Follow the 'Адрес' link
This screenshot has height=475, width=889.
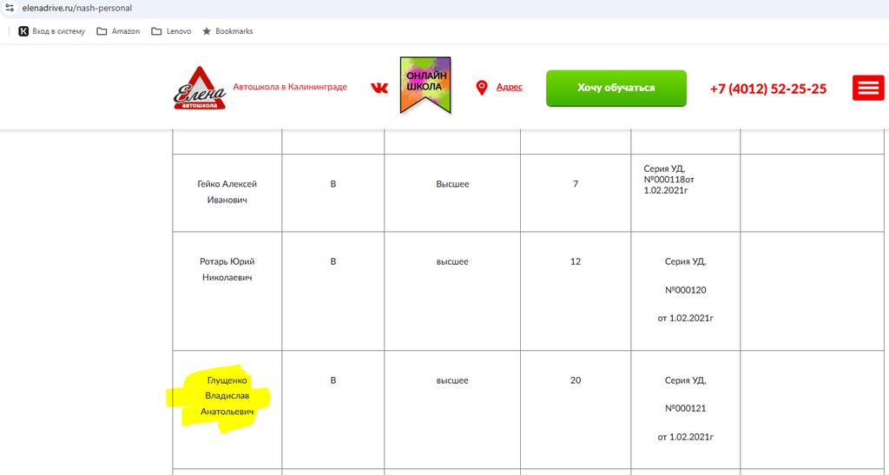509,87
